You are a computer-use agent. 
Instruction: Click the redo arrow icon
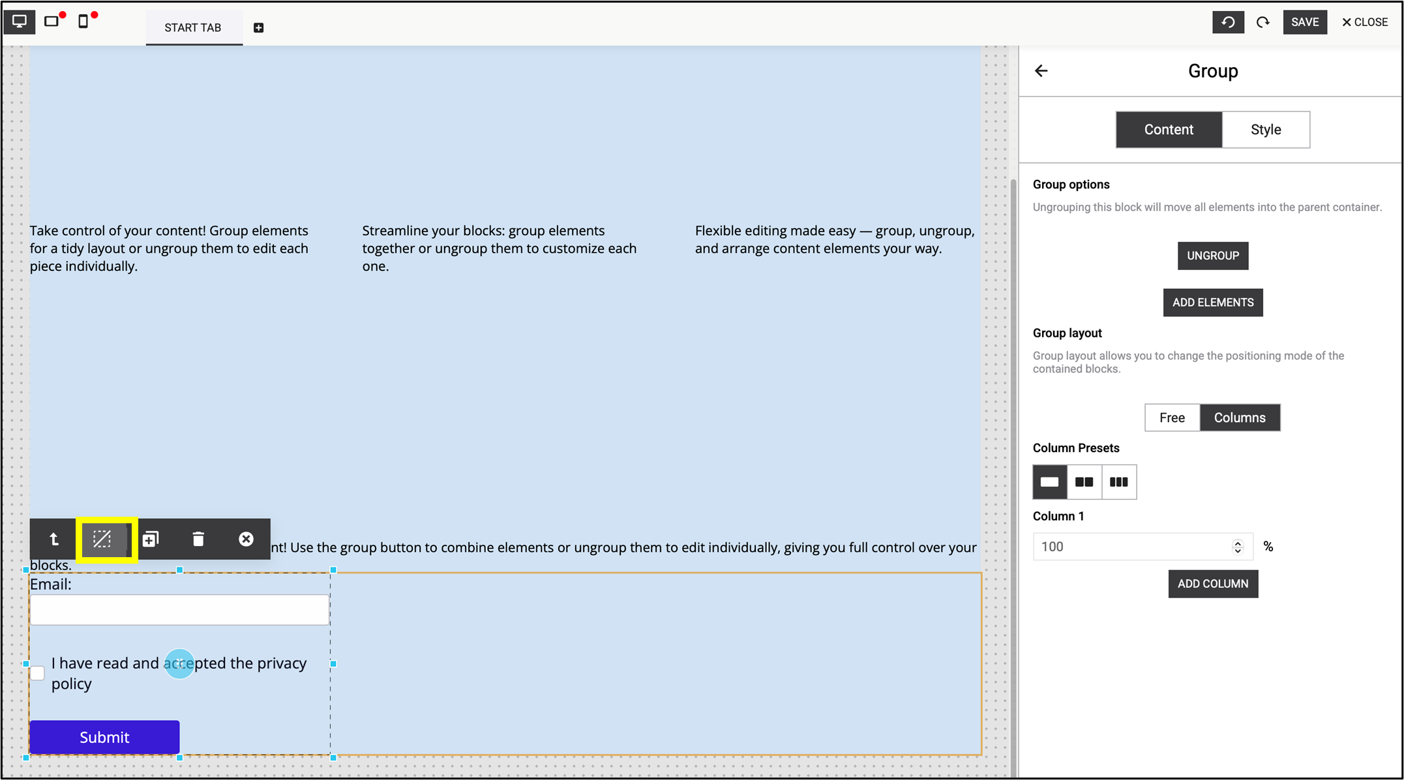coord(1263,22)
